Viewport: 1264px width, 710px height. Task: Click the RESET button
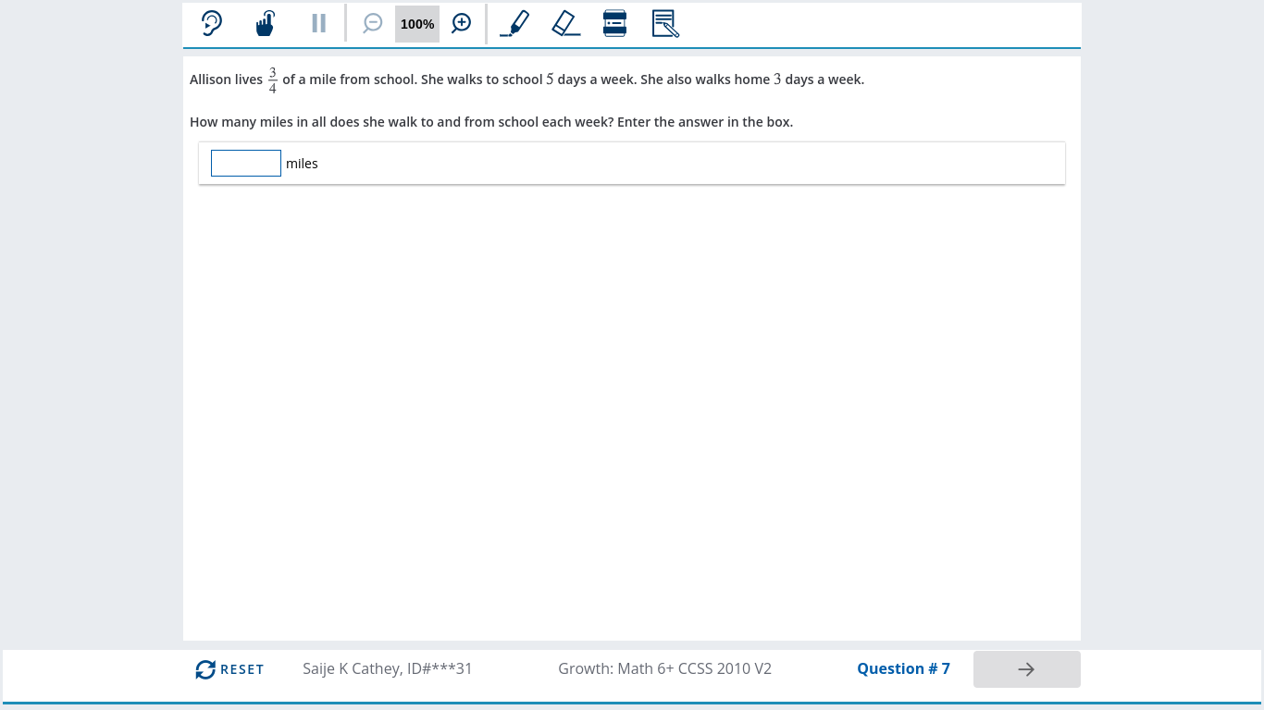[229, 669]
